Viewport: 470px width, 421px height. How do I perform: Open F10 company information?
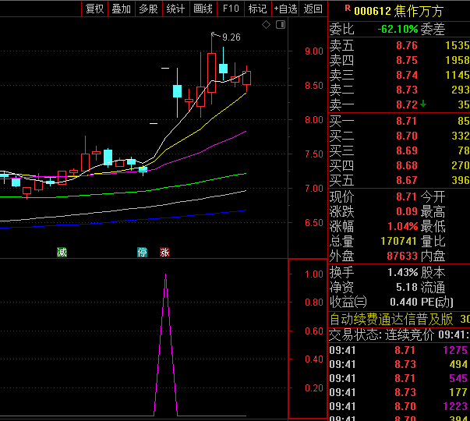tap(231, 9)
